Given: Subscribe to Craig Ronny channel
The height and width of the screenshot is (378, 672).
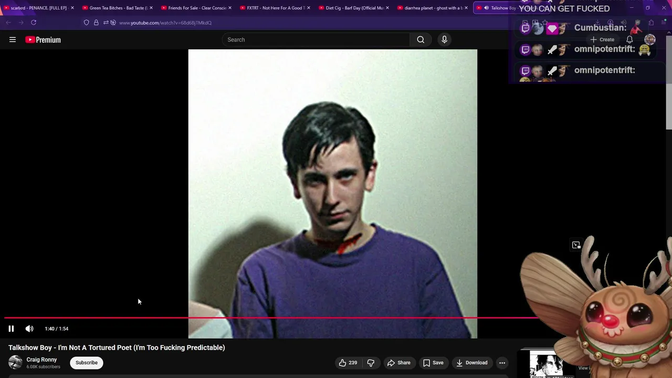Looking at the screenshot, I should coord(87,363).
